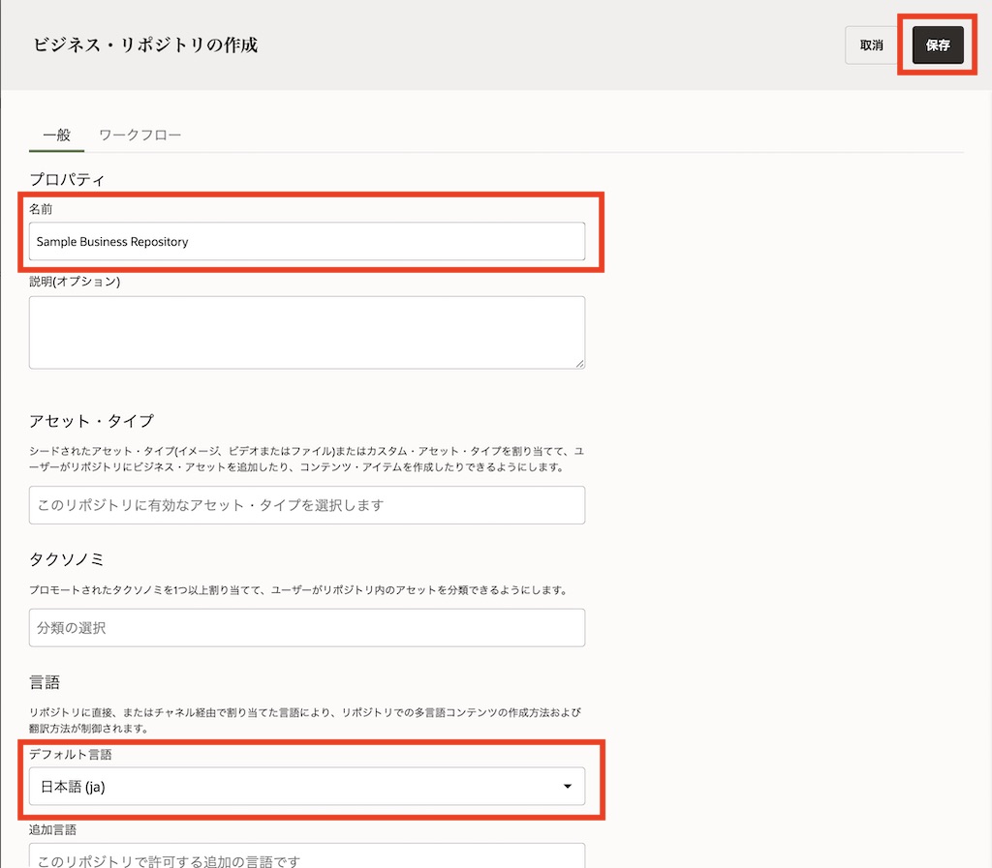Click the 追加言語 label

click(x=53, y=829)
